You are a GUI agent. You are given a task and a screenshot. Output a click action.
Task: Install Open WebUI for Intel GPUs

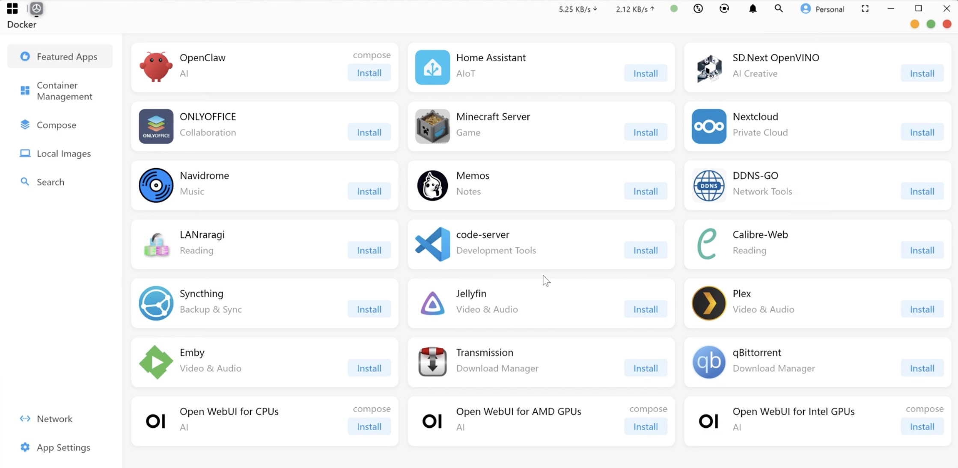(x=922, y=427)
